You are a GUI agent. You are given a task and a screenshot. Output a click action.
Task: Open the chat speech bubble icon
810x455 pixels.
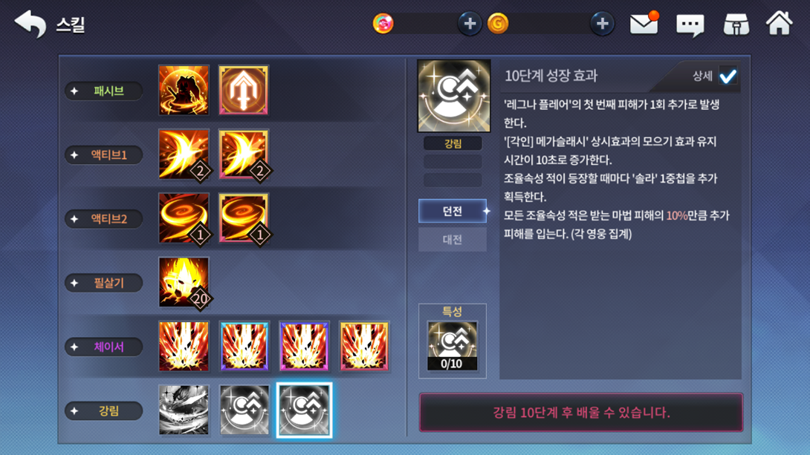click(690, 24)
